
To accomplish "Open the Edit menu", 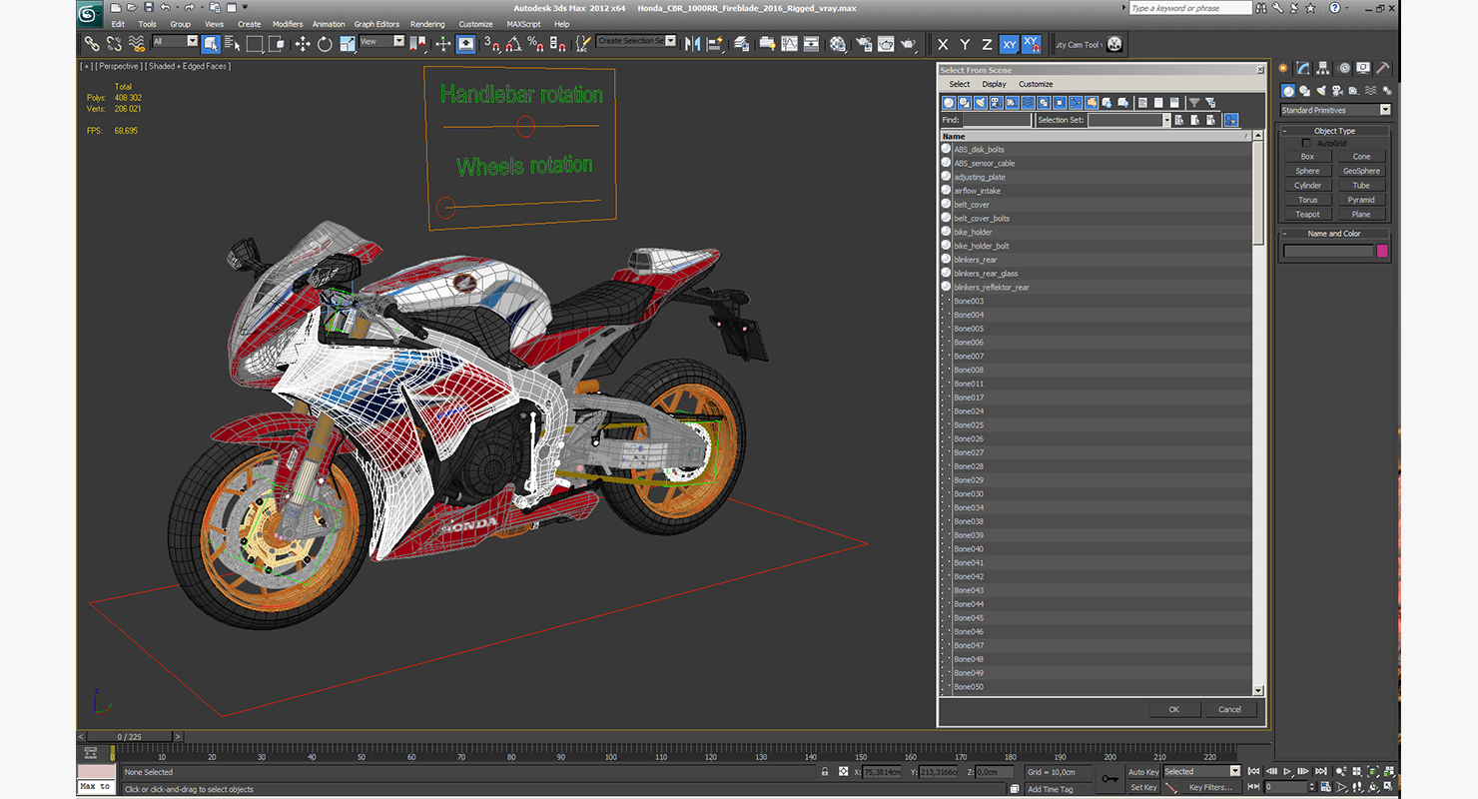I will click(x=118, y=24).
